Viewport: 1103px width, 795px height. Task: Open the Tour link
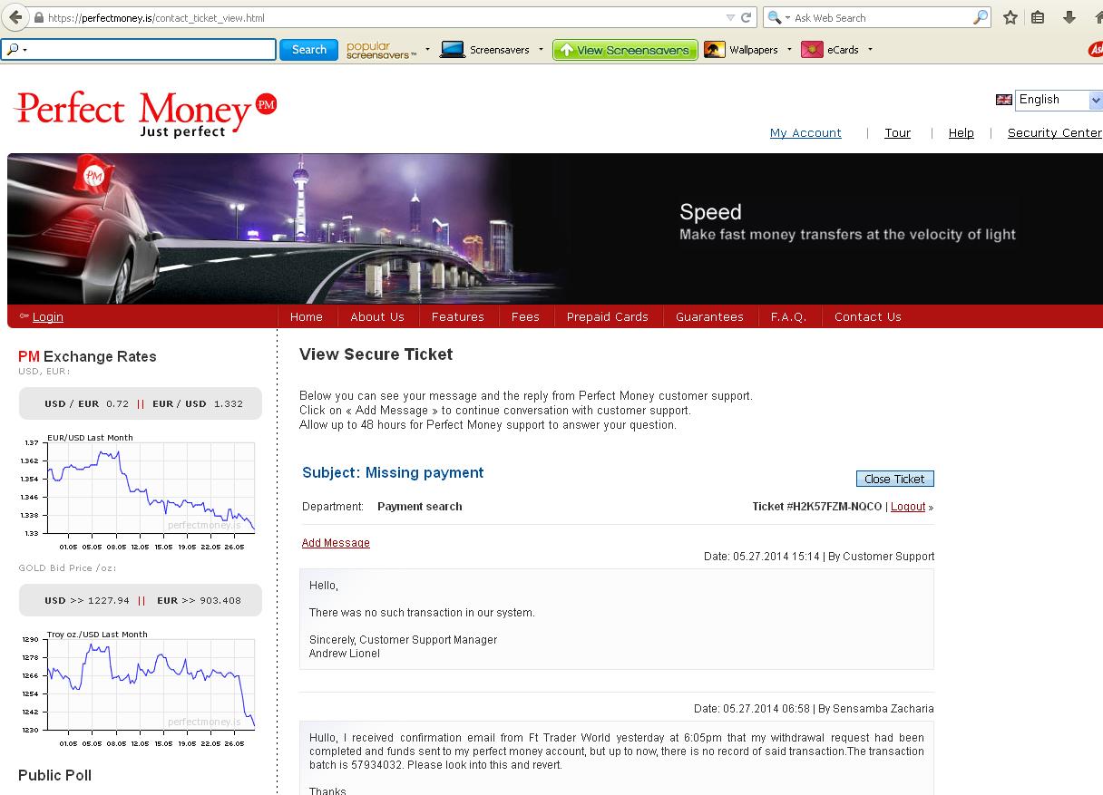coord(898,132)
